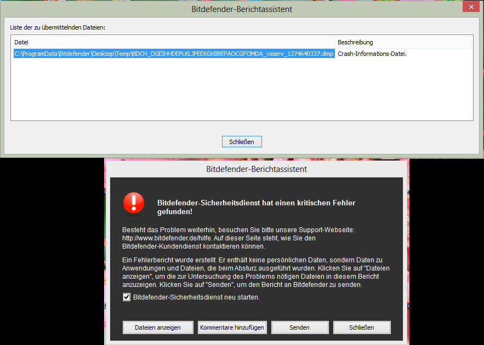
Task: Click the red critical error icon
Action: (134, 204)
